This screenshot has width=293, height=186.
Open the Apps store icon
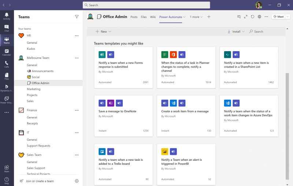coord(7,168)
